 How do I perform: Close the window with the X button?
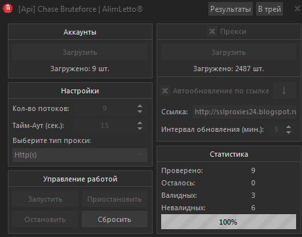pos(297,8)
